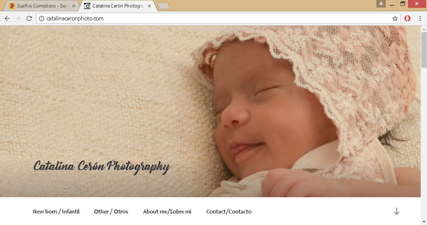
Task: Click the red Opera extension icon
Action: click(x=407, y=19)
